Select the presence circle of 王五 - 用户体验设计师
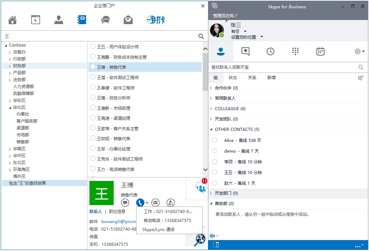 click(93, 46)
